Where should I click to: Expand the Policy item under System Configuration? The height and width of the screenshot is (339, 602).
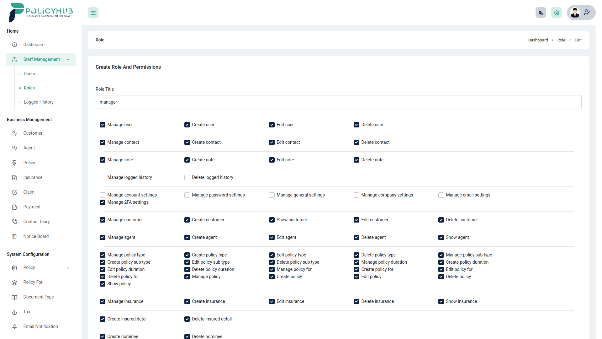[68, 268]
